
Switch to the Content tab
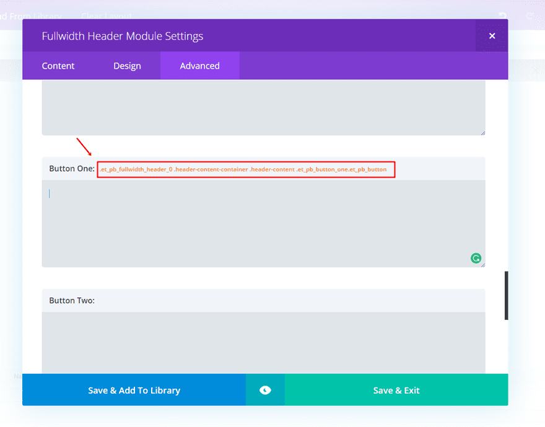(58, 66)
